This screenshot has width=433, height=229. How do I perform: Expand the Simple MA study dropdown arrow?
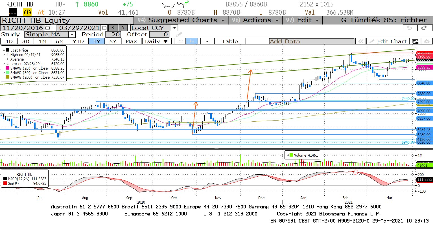tap(72, 34)
